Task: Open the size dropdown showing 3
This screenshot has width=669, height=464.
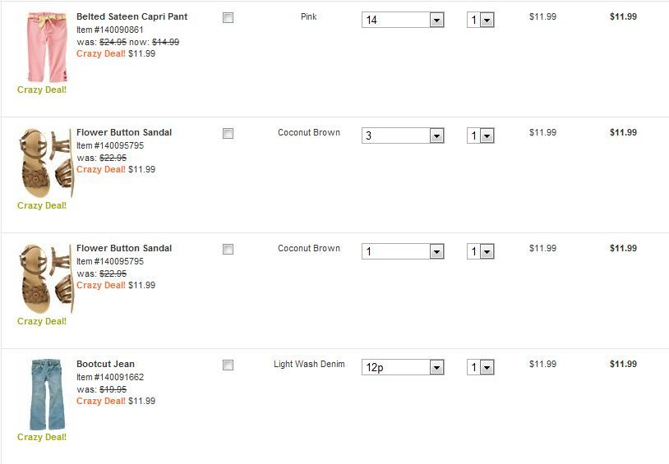Action: click(x=403, y=136)
